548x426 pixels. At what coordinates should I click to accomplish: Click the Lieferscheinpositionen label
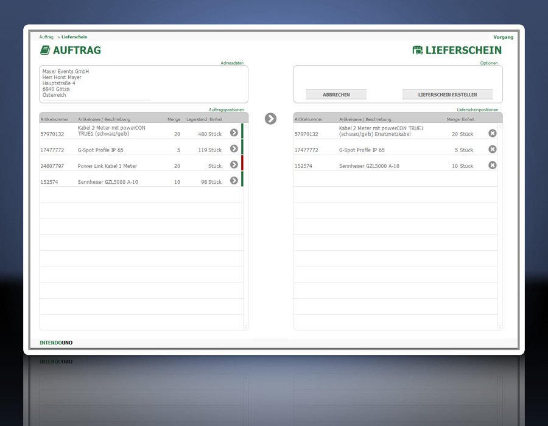click(x=477, y=110)
